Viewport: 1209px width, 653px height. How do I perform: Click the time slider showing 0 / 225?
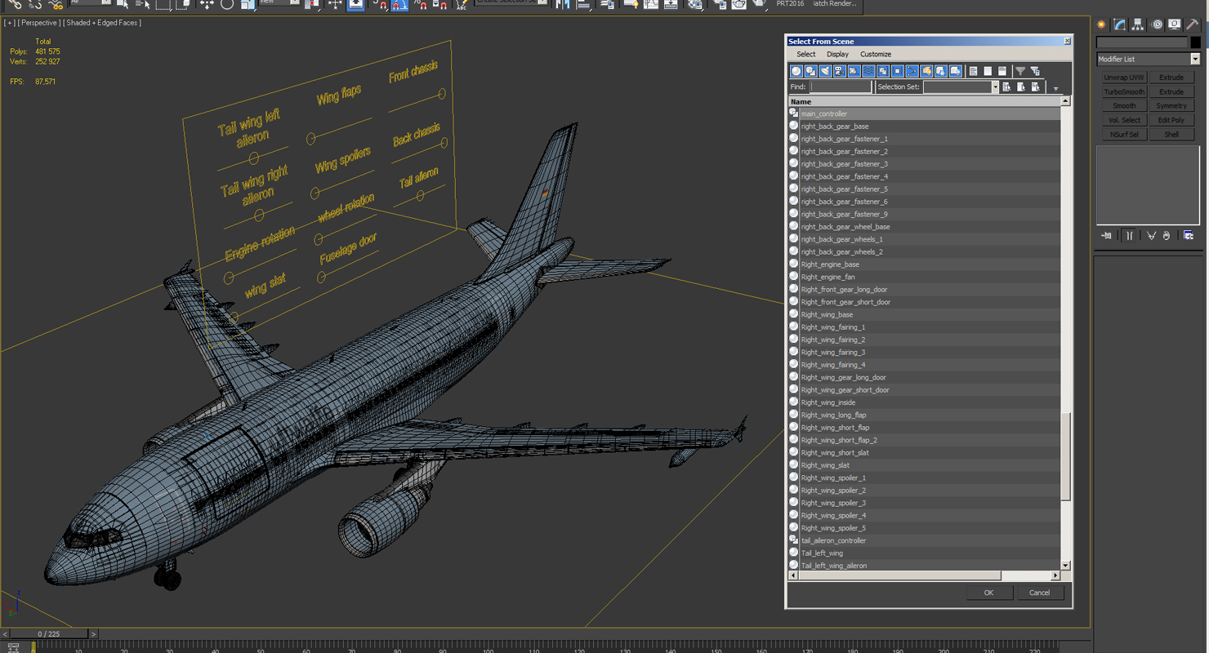[x=49, y=633]
